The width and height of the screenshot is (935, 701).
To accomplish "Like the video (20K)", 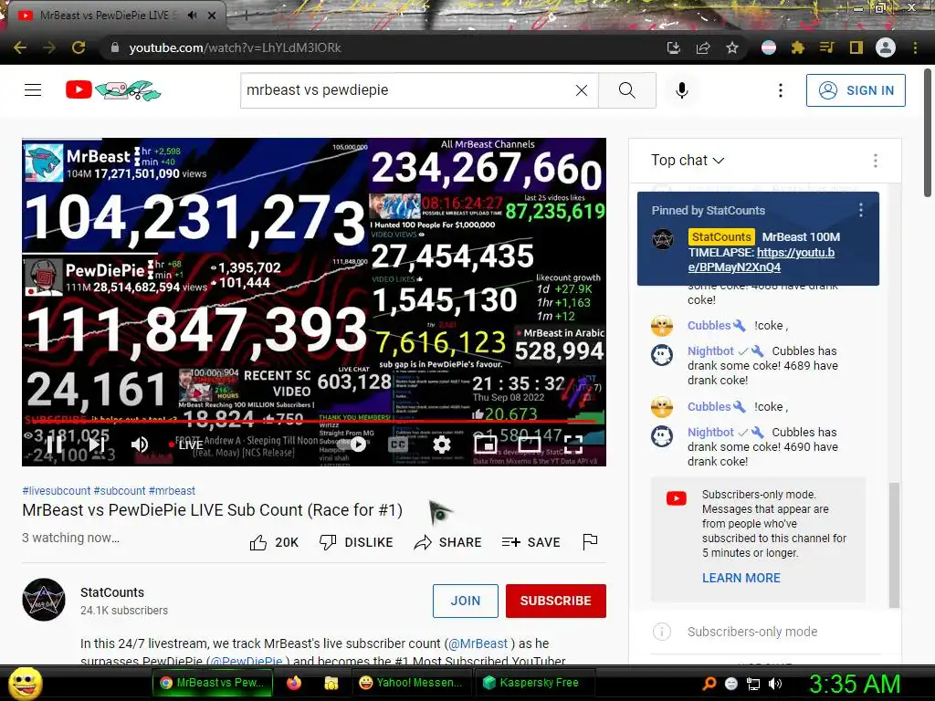I will click(x=274, y=542).
